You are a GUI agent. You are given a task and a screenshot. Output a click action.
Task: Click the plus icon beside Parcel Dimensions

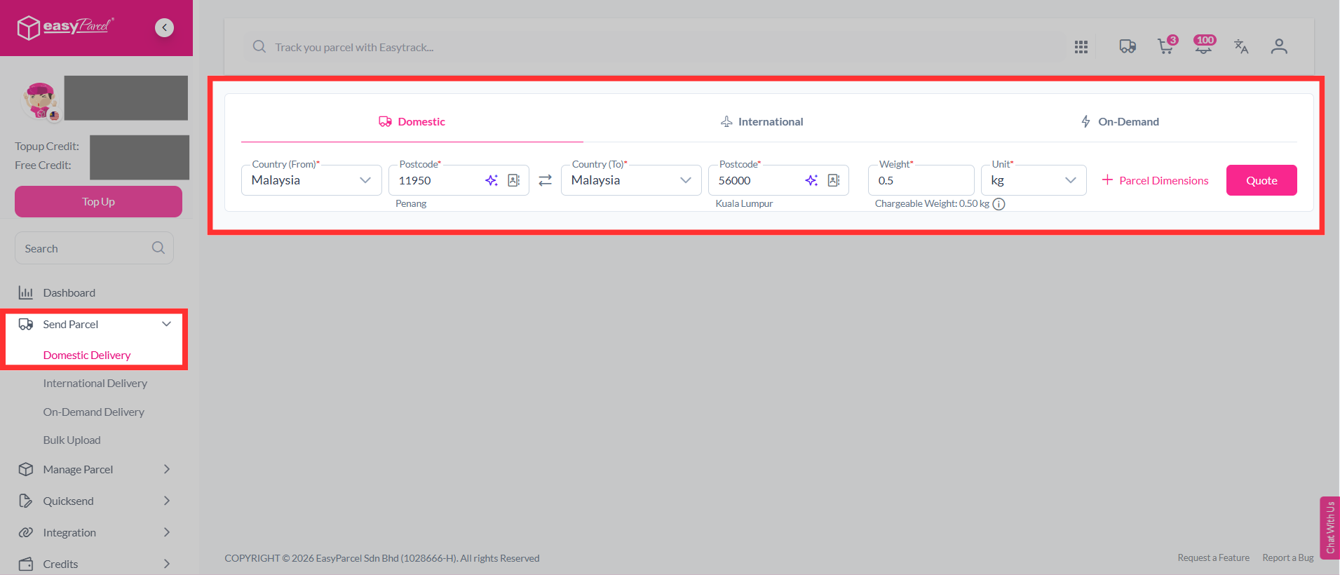click(x=1108, y=180)
